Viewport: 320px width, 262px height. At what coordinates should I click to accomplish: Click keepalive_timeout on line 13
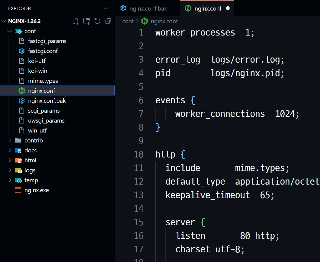[x=208, y=195]
